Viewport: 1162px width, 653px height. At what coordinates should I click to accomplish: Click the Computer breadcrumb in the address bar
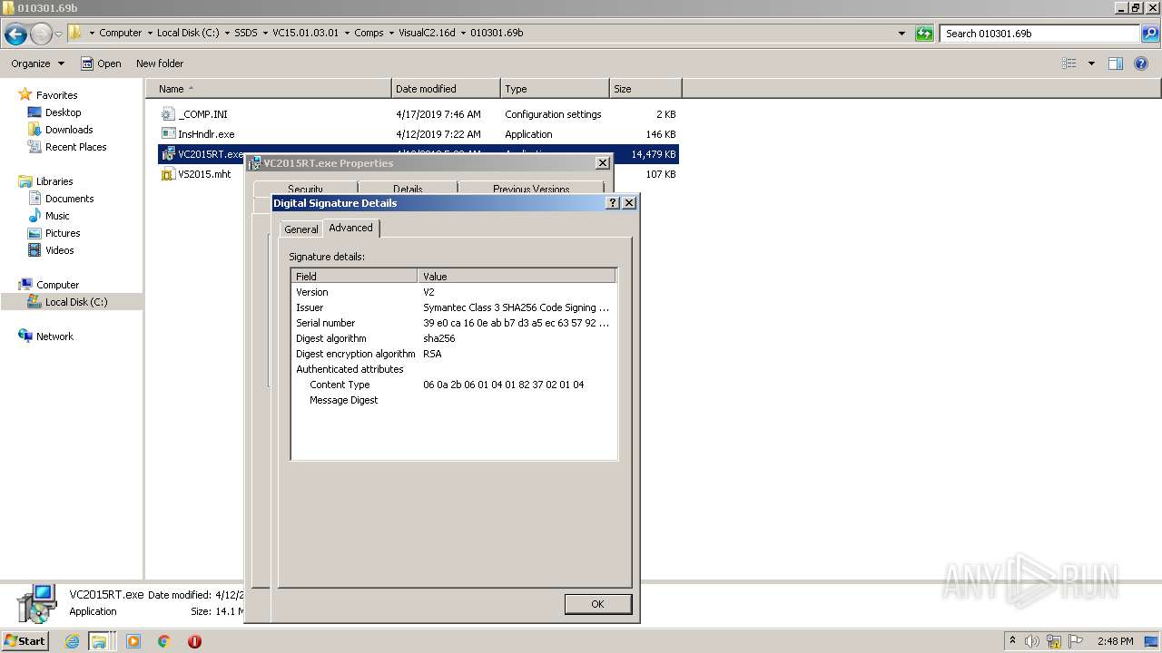[x=120, y=33]
